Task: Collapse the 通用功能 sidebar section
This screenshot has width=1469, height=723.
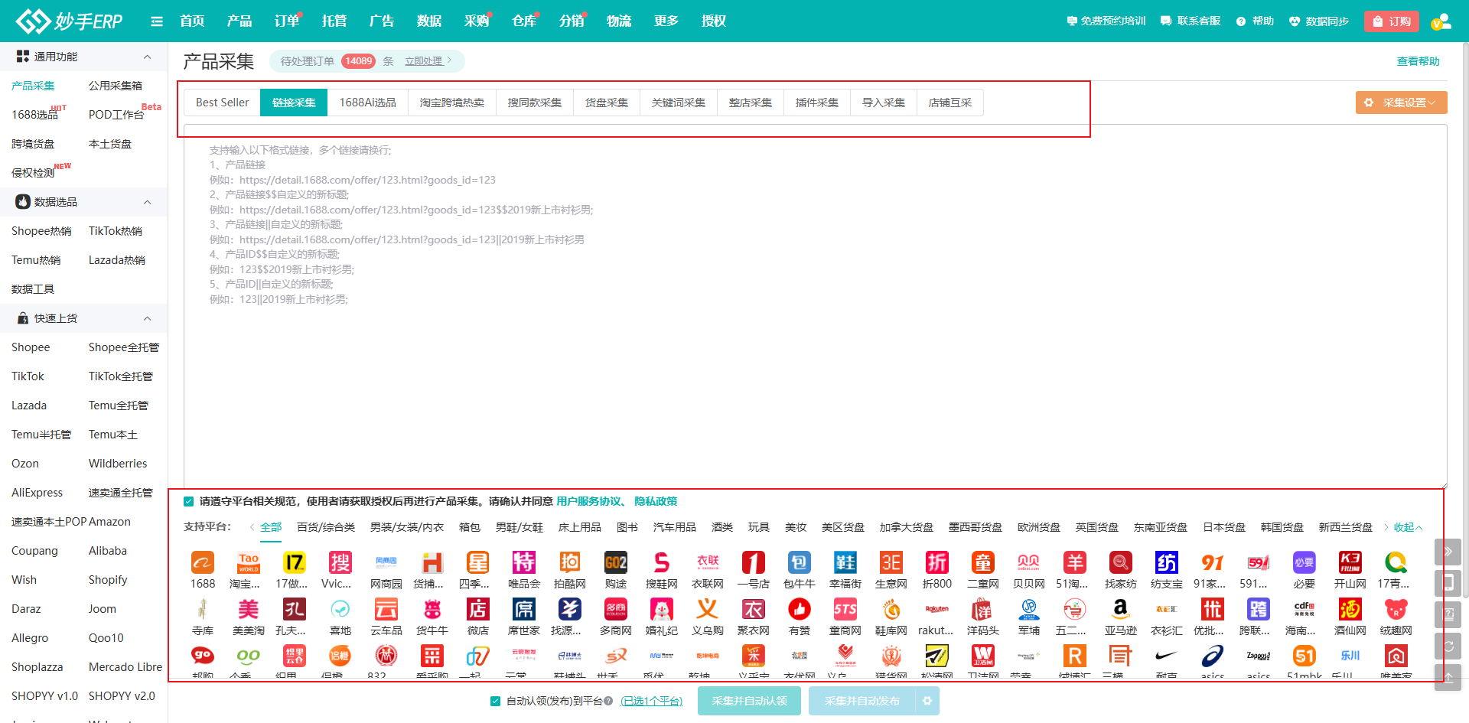Action: (148, 57)
